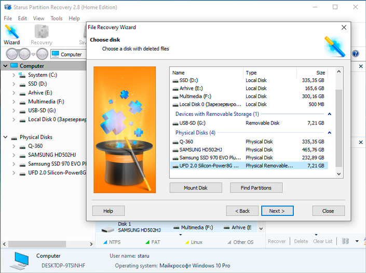This screenshot has width=366, height=273.
Task: Click the Mount Disk button
Action: pyautogui.click(x=196, y=188)
